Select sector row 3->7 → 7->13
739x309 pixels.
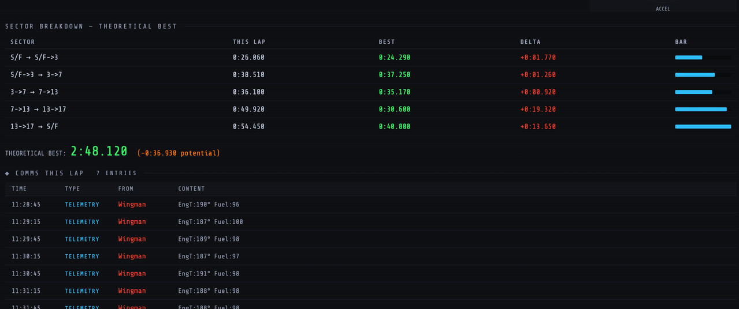pos(370,92)
